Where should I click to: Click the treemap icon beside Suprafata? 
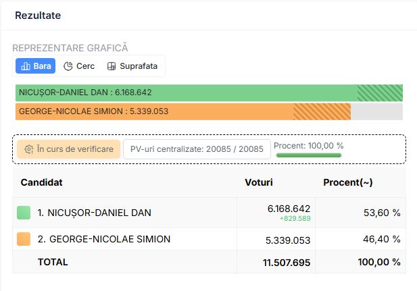(112, 66)
